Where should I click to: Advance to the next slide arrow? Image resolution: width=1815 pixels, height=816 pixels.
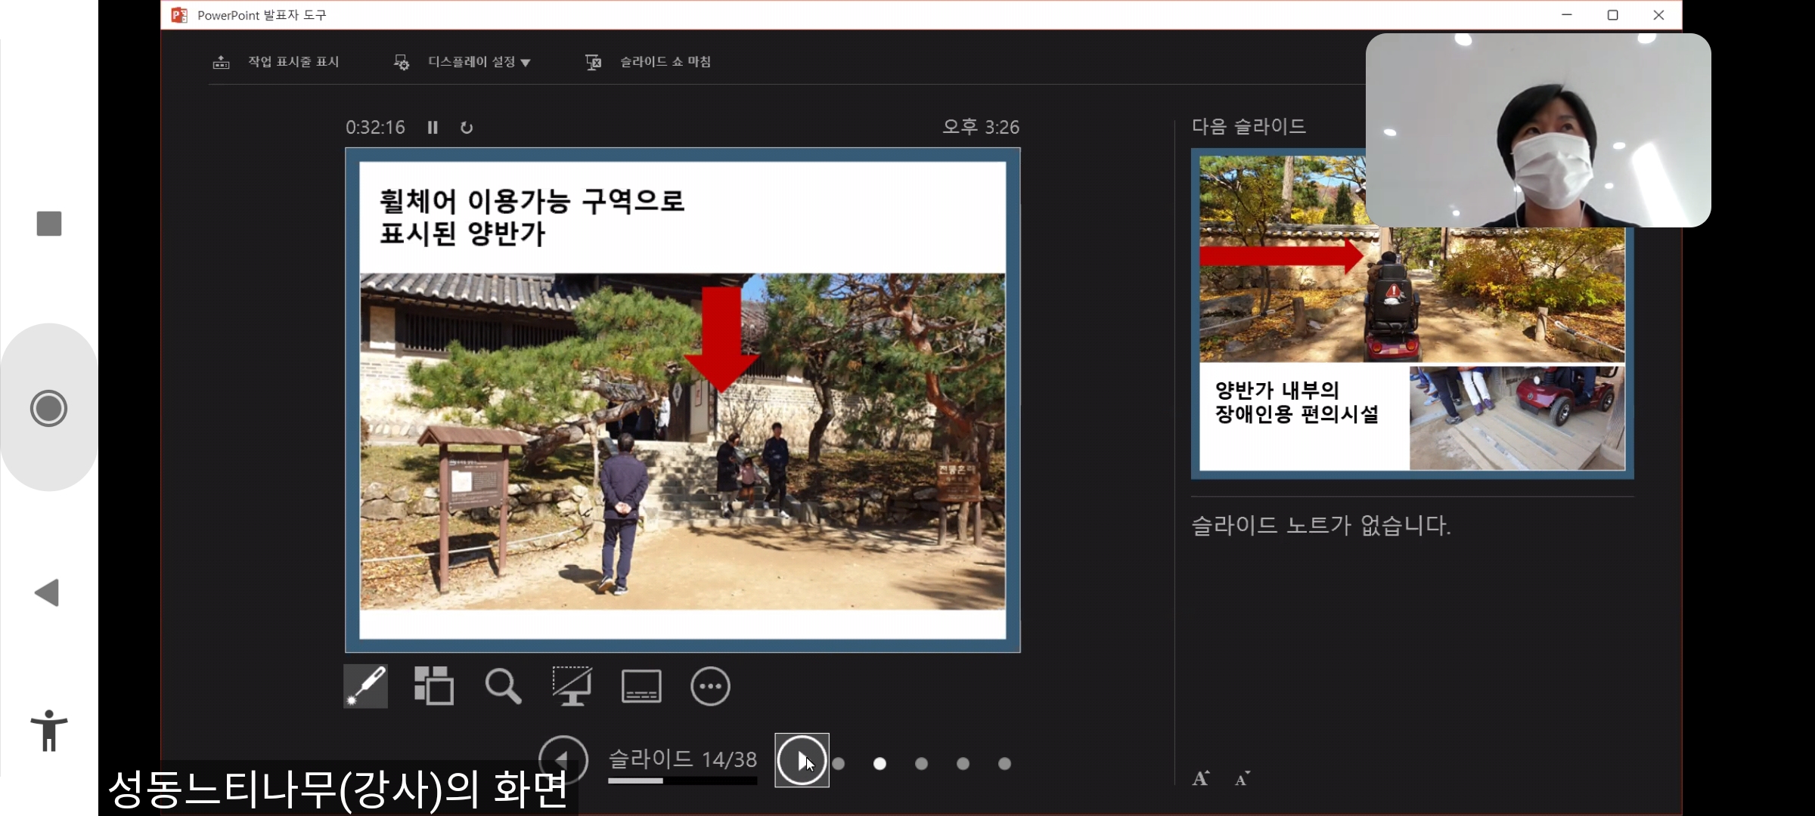point(802,760)
